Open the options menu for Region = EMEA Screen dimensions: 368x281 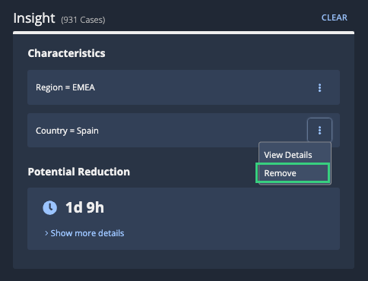tap(319, 87)
